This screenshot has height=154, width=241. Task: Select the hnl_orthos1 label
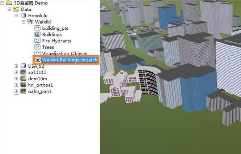pyautogui.click(x=41, y=85)
